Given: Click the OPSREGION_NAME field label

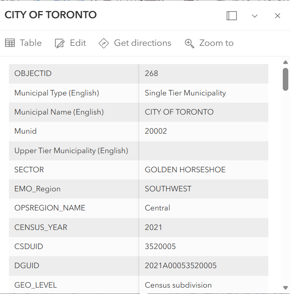Looking at the screenshot, I should 50,208.
